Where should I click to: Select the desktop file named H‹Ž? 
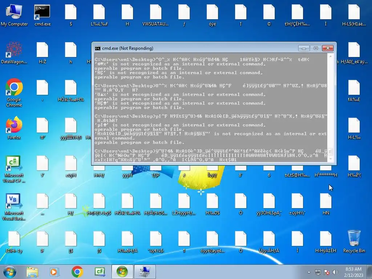click(x=42, y=53)
